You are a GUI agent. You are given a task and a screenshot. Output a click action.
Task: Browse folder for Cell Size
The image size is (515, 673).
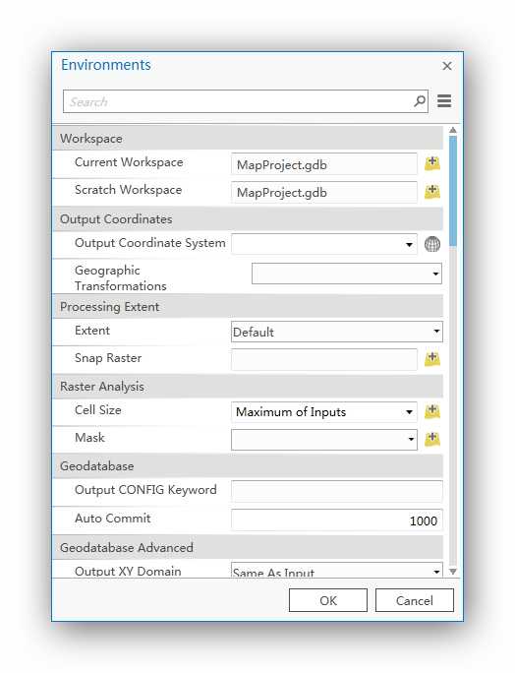[432, 411]
